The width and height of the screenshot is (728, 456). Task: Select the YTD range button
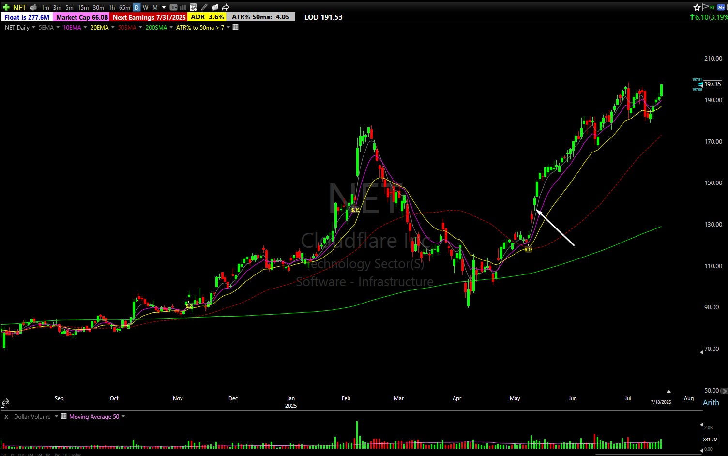21,454
